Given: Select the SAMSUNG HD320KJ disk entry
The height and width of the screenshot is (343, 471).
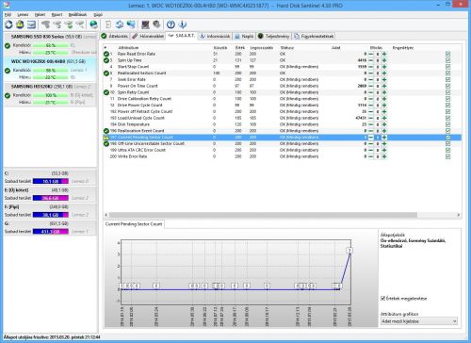Looking at the screenshot, I should [x=50, y=95].
